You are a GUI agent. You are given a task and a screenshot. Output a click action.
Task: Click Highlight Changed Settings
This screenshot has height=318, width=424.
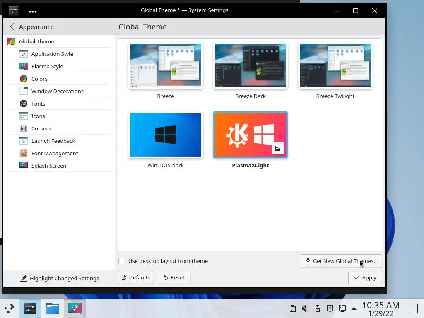click(x=60, y=278)
